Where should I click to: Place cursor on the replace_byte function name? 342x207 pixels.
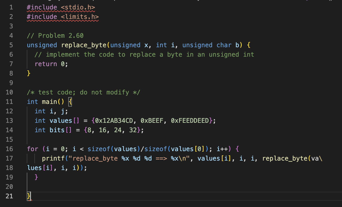click(x=83, y=45)
